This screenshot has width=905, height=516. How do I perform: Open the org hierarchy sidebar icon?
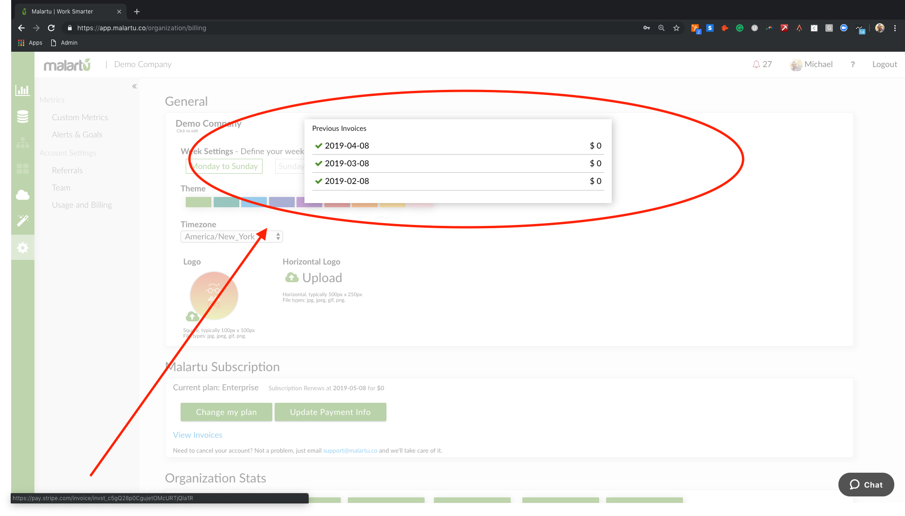coord(22,143)
